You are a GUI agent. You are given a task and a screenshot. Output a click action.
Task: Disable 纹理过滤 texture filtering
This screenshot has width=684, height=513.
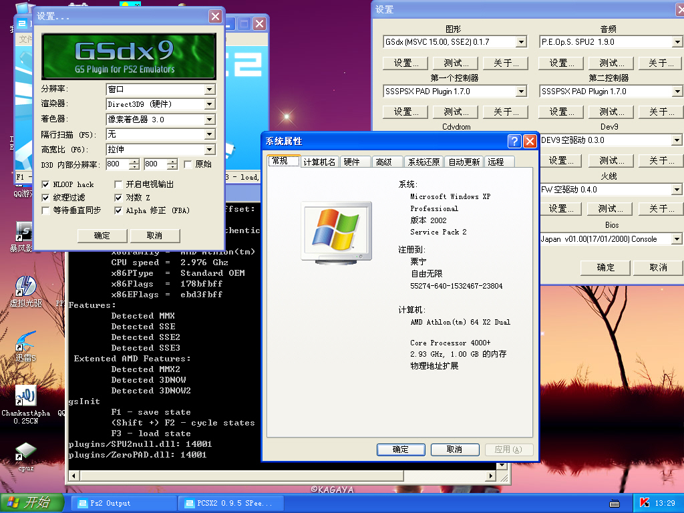(x=45, y=198)
